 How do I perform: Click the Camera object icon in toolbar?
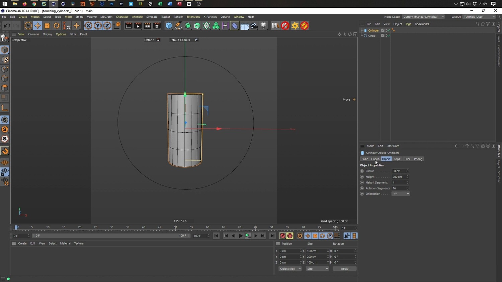(254, 26)
